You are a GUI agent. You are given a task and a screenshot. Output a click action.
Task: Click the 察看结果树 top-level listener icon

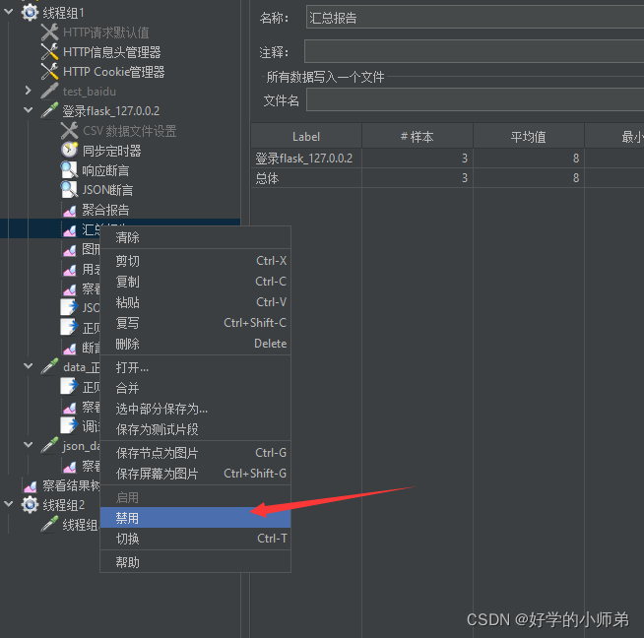click(x=30, y=485)
